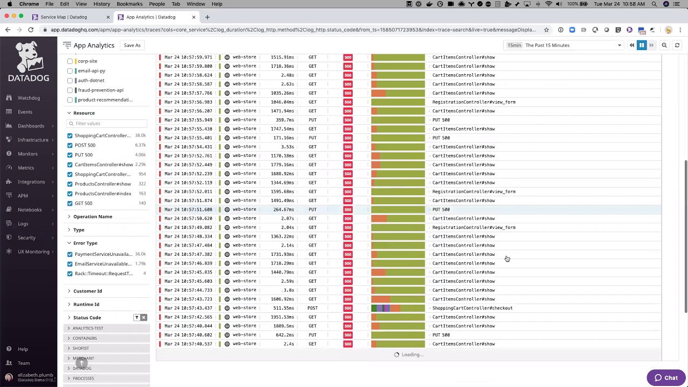688x387 pixels.
Task: Uncheck the PUT 500 resource
Action: 70,155
